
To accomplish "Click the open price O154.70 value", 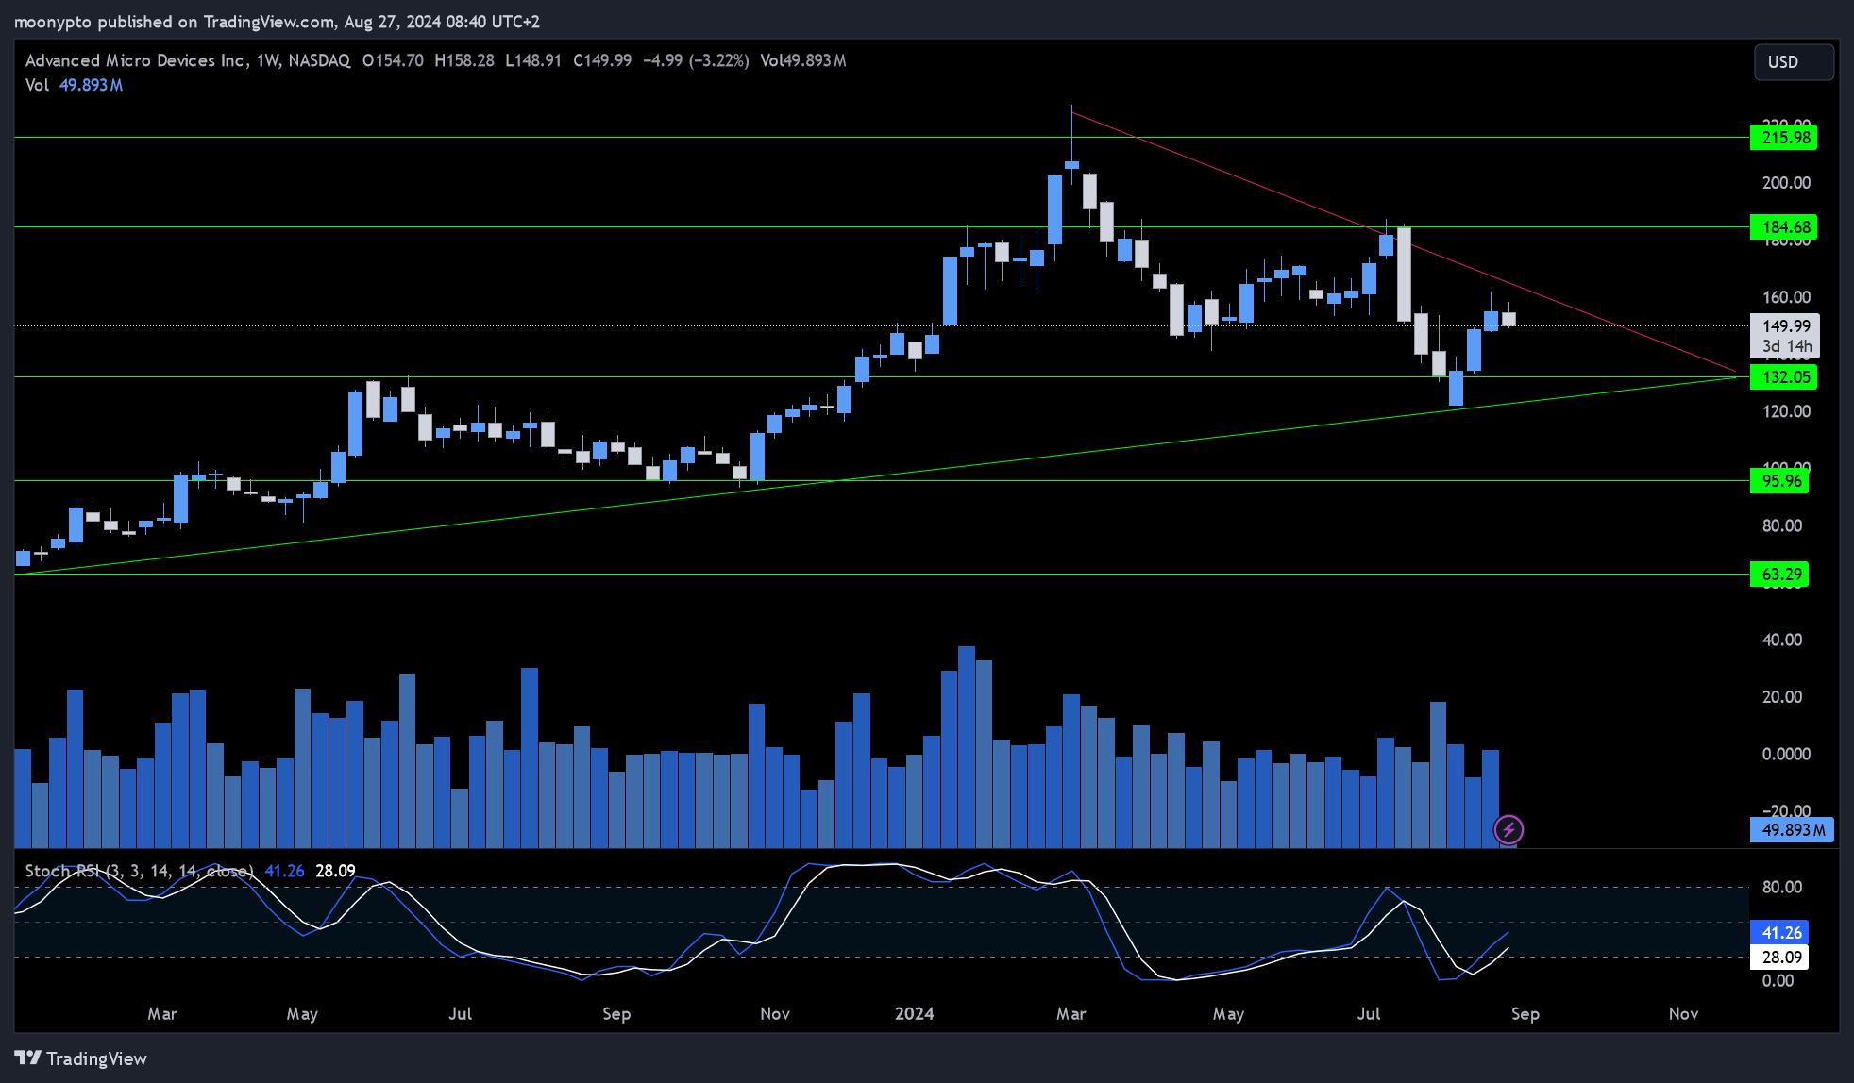I will click(x=393, y=60).
